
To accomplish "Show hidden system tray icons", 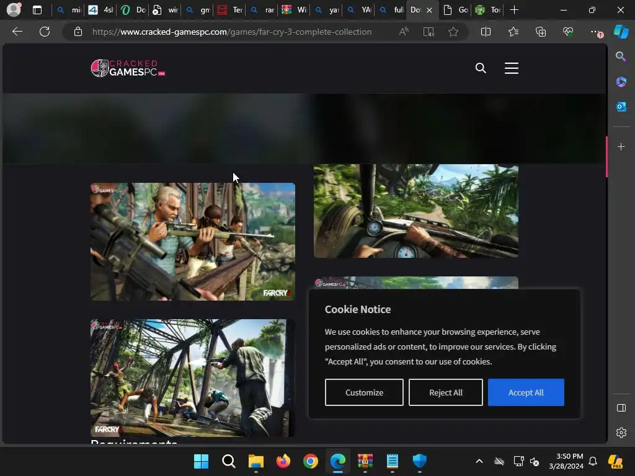I will click(479, 461).
